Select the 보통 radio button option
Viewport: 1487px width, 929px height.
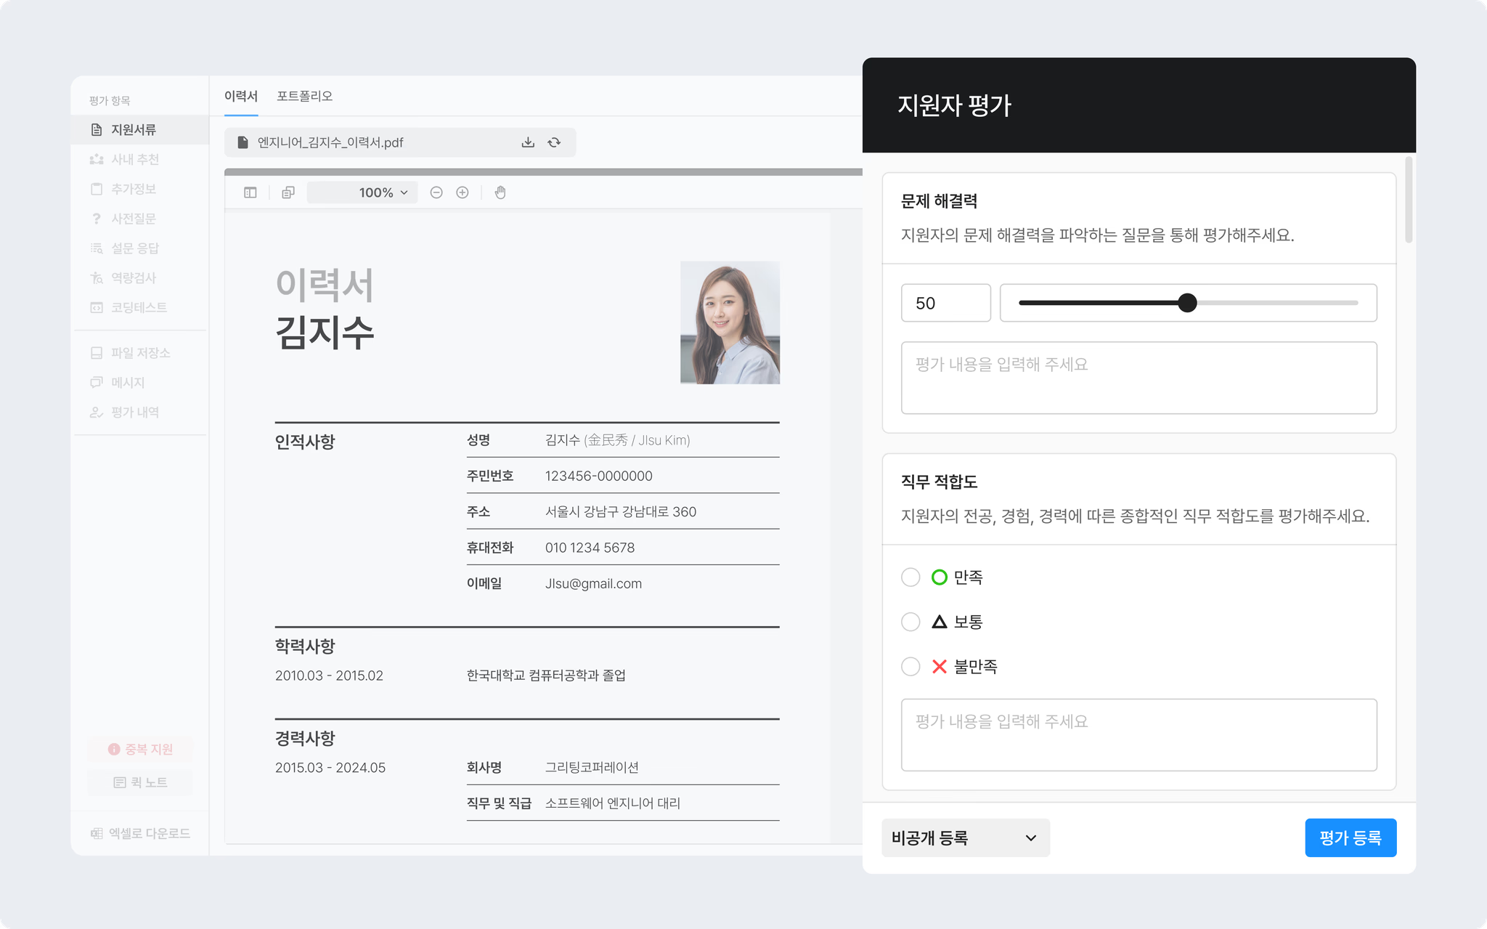coord(909,621)
